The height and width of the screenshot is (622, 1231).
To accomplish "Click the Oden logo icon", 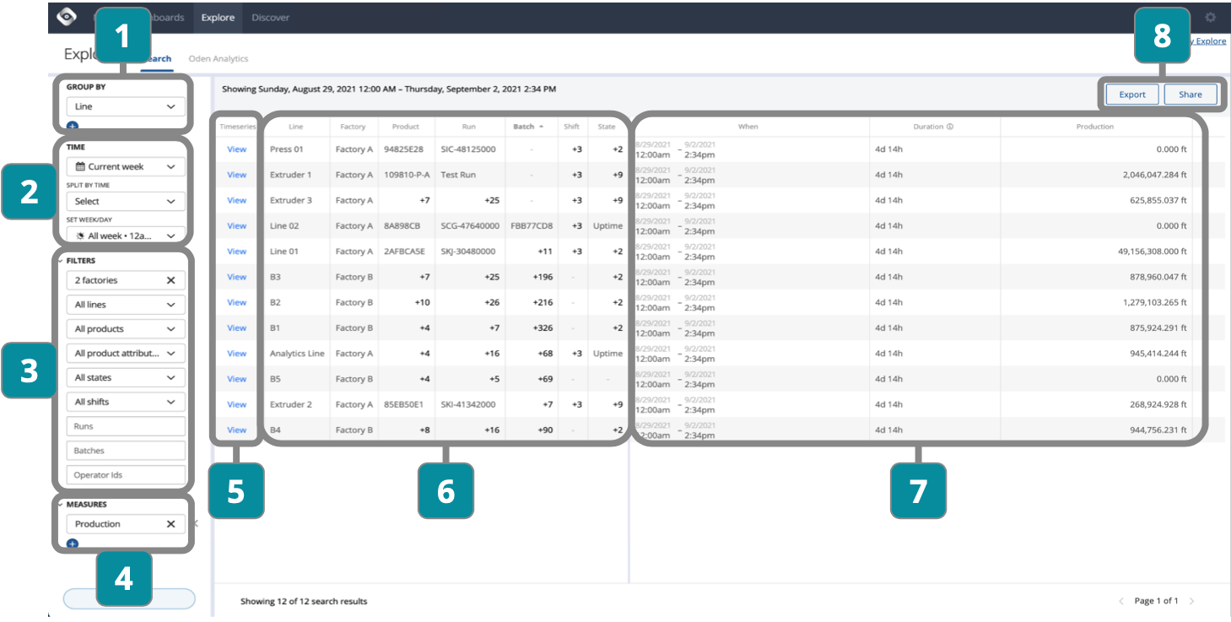I will coord(67,17).
